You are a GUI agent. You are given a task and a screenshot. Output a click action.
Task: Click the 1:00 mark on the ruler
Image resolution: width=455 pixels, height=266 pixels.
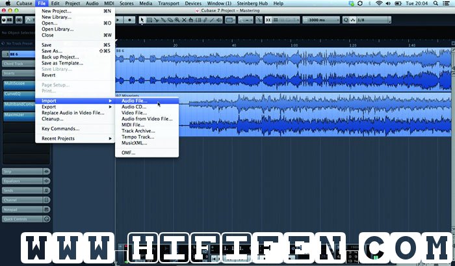tap(294, 45)
